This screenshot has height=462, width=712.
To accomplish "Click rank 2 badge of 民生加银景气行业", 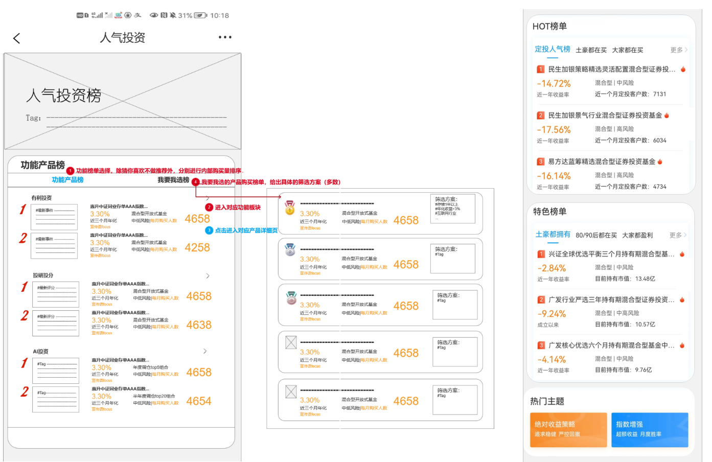I will point(540,115).
